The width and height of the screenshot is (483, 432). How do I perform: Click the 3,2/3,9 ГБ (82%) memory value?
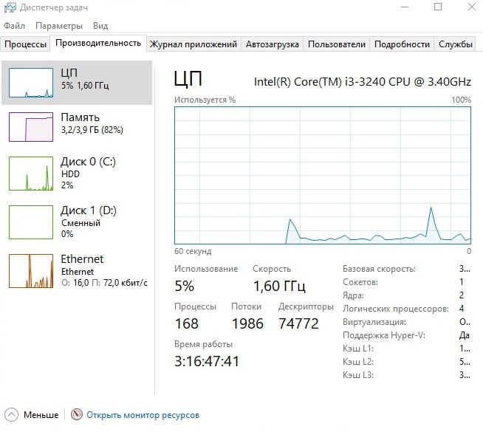tap(92, 130)
